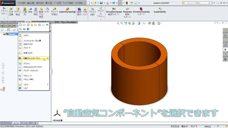
Task: Select パラメータ in context menu
Action: point(34,48)
